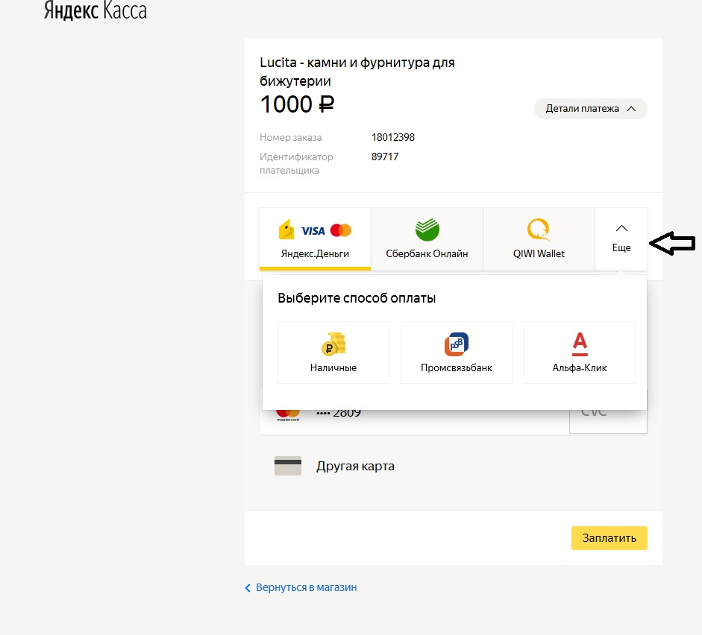This screenshot has height=635, width=702.
Task: Choose Наличные cash payment option
Action: 333,353
